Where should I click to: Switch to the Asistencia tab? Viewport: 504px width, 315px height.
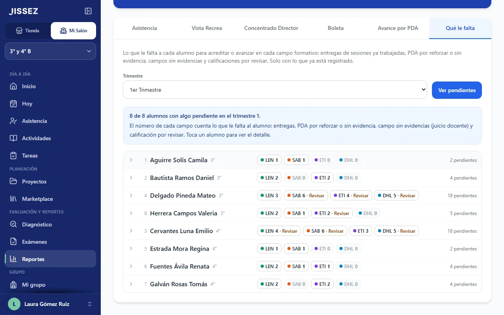(145, 28)
